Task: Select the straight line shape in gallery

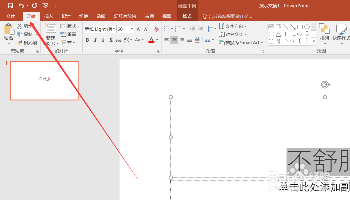Action: (285, 27)
